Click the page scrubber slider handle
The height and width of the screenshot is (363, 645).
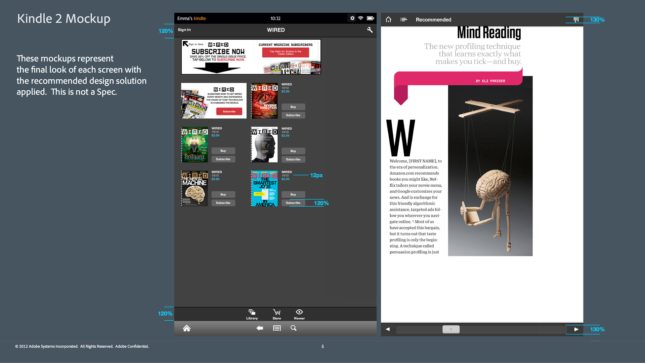pyautogui.click(x=451, y=329)
